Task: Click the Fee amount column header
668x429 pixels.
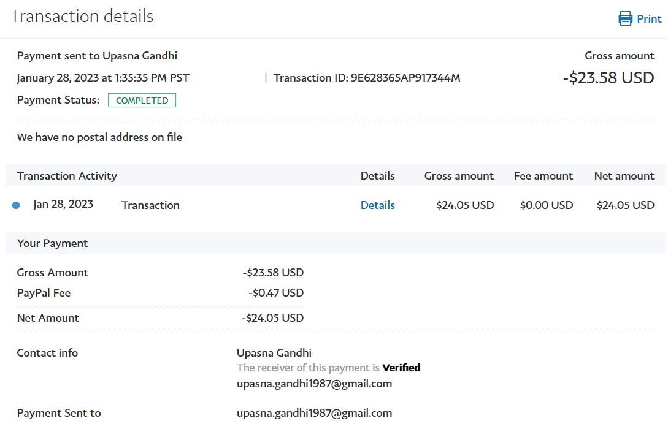Action: coord(543,176)
